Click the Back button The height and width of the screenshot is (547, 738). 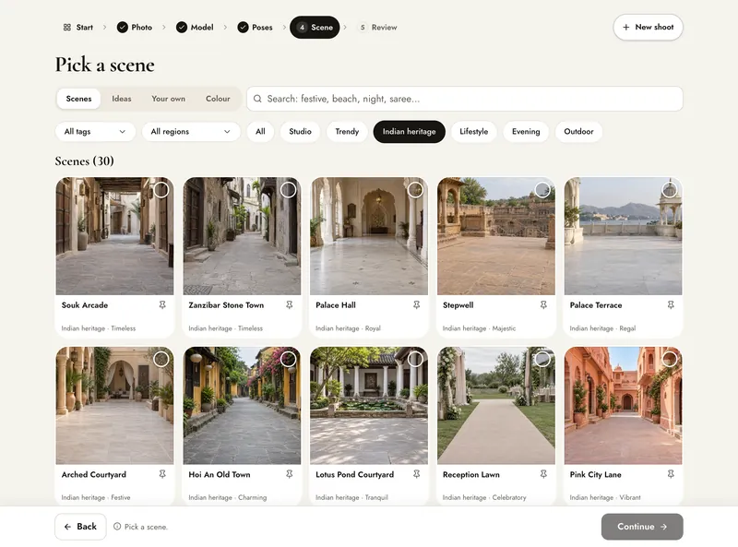click(x=80, y=527)
